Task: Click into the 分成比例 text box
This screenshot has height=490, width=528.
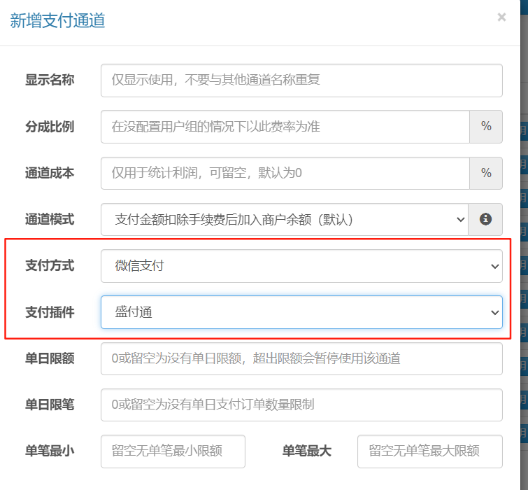Action: pyautogui.click(x=285, y=127)
